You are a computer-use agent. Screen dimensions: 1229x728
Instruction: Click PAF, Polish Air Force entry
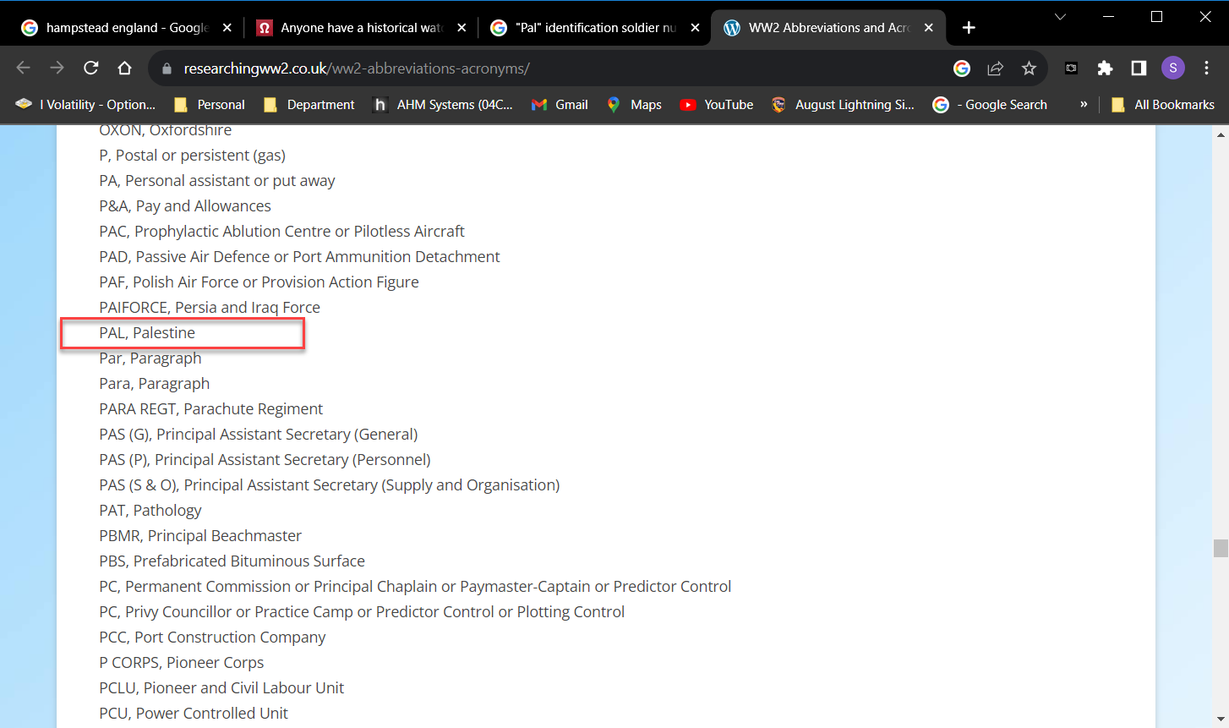259,282
